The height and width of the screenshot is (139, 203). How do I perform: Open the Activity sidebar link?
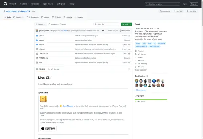pyautogui.click(x=139, y=57)
